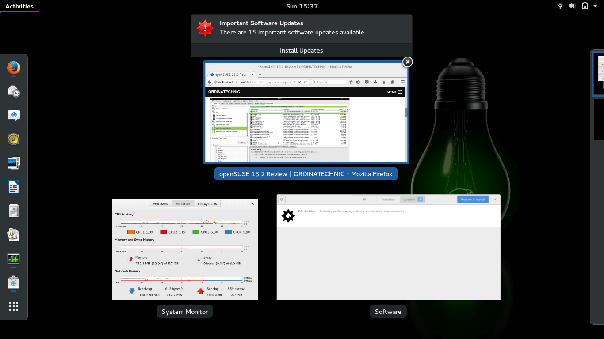Select the System Monitor dash icon
Image resolution: width=604 pixels, height=339 pixels.
click(x=14, y=259)
